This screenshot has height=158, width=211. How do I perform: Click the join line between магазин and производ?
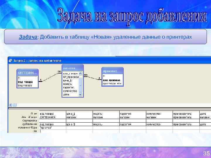point(93,78)
